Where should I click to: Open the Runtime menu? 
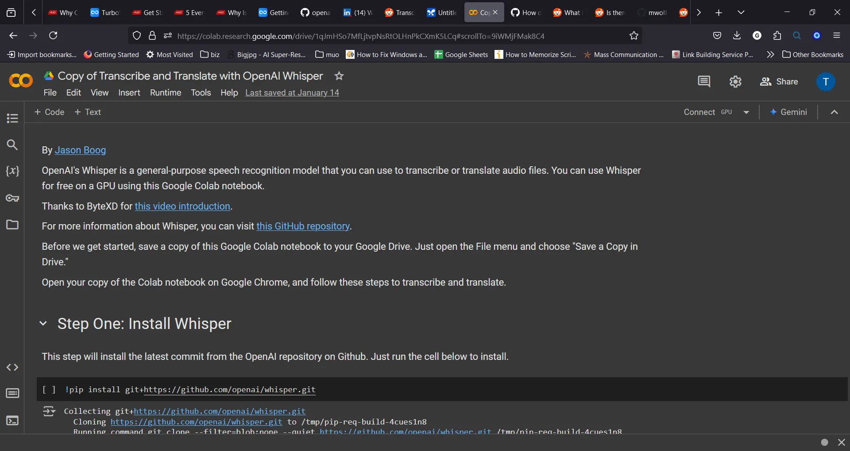165,92
